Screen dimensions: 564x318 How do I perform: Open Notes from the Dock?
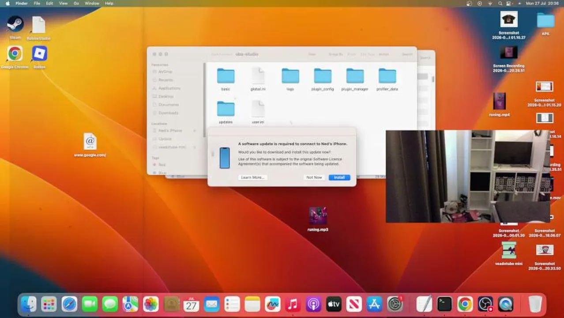[252, 304]
